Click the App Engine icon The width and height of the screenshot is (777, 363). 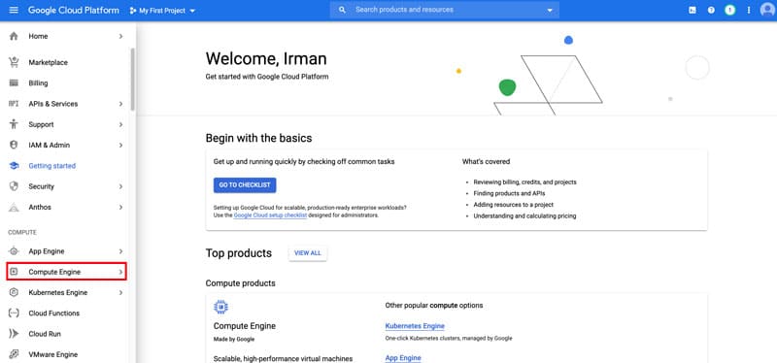point(14,251)
